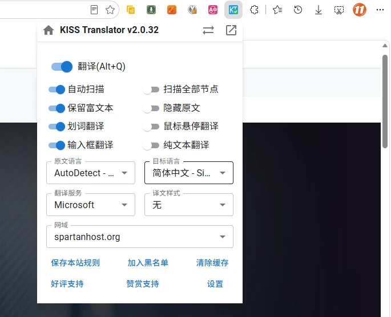Click 加入黑名单 link

click(148, 263)
